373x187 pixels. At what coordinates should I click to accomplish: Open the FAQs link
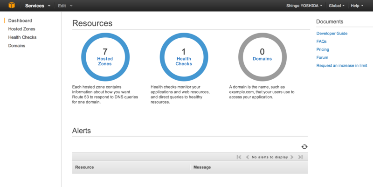coord(321,42)
